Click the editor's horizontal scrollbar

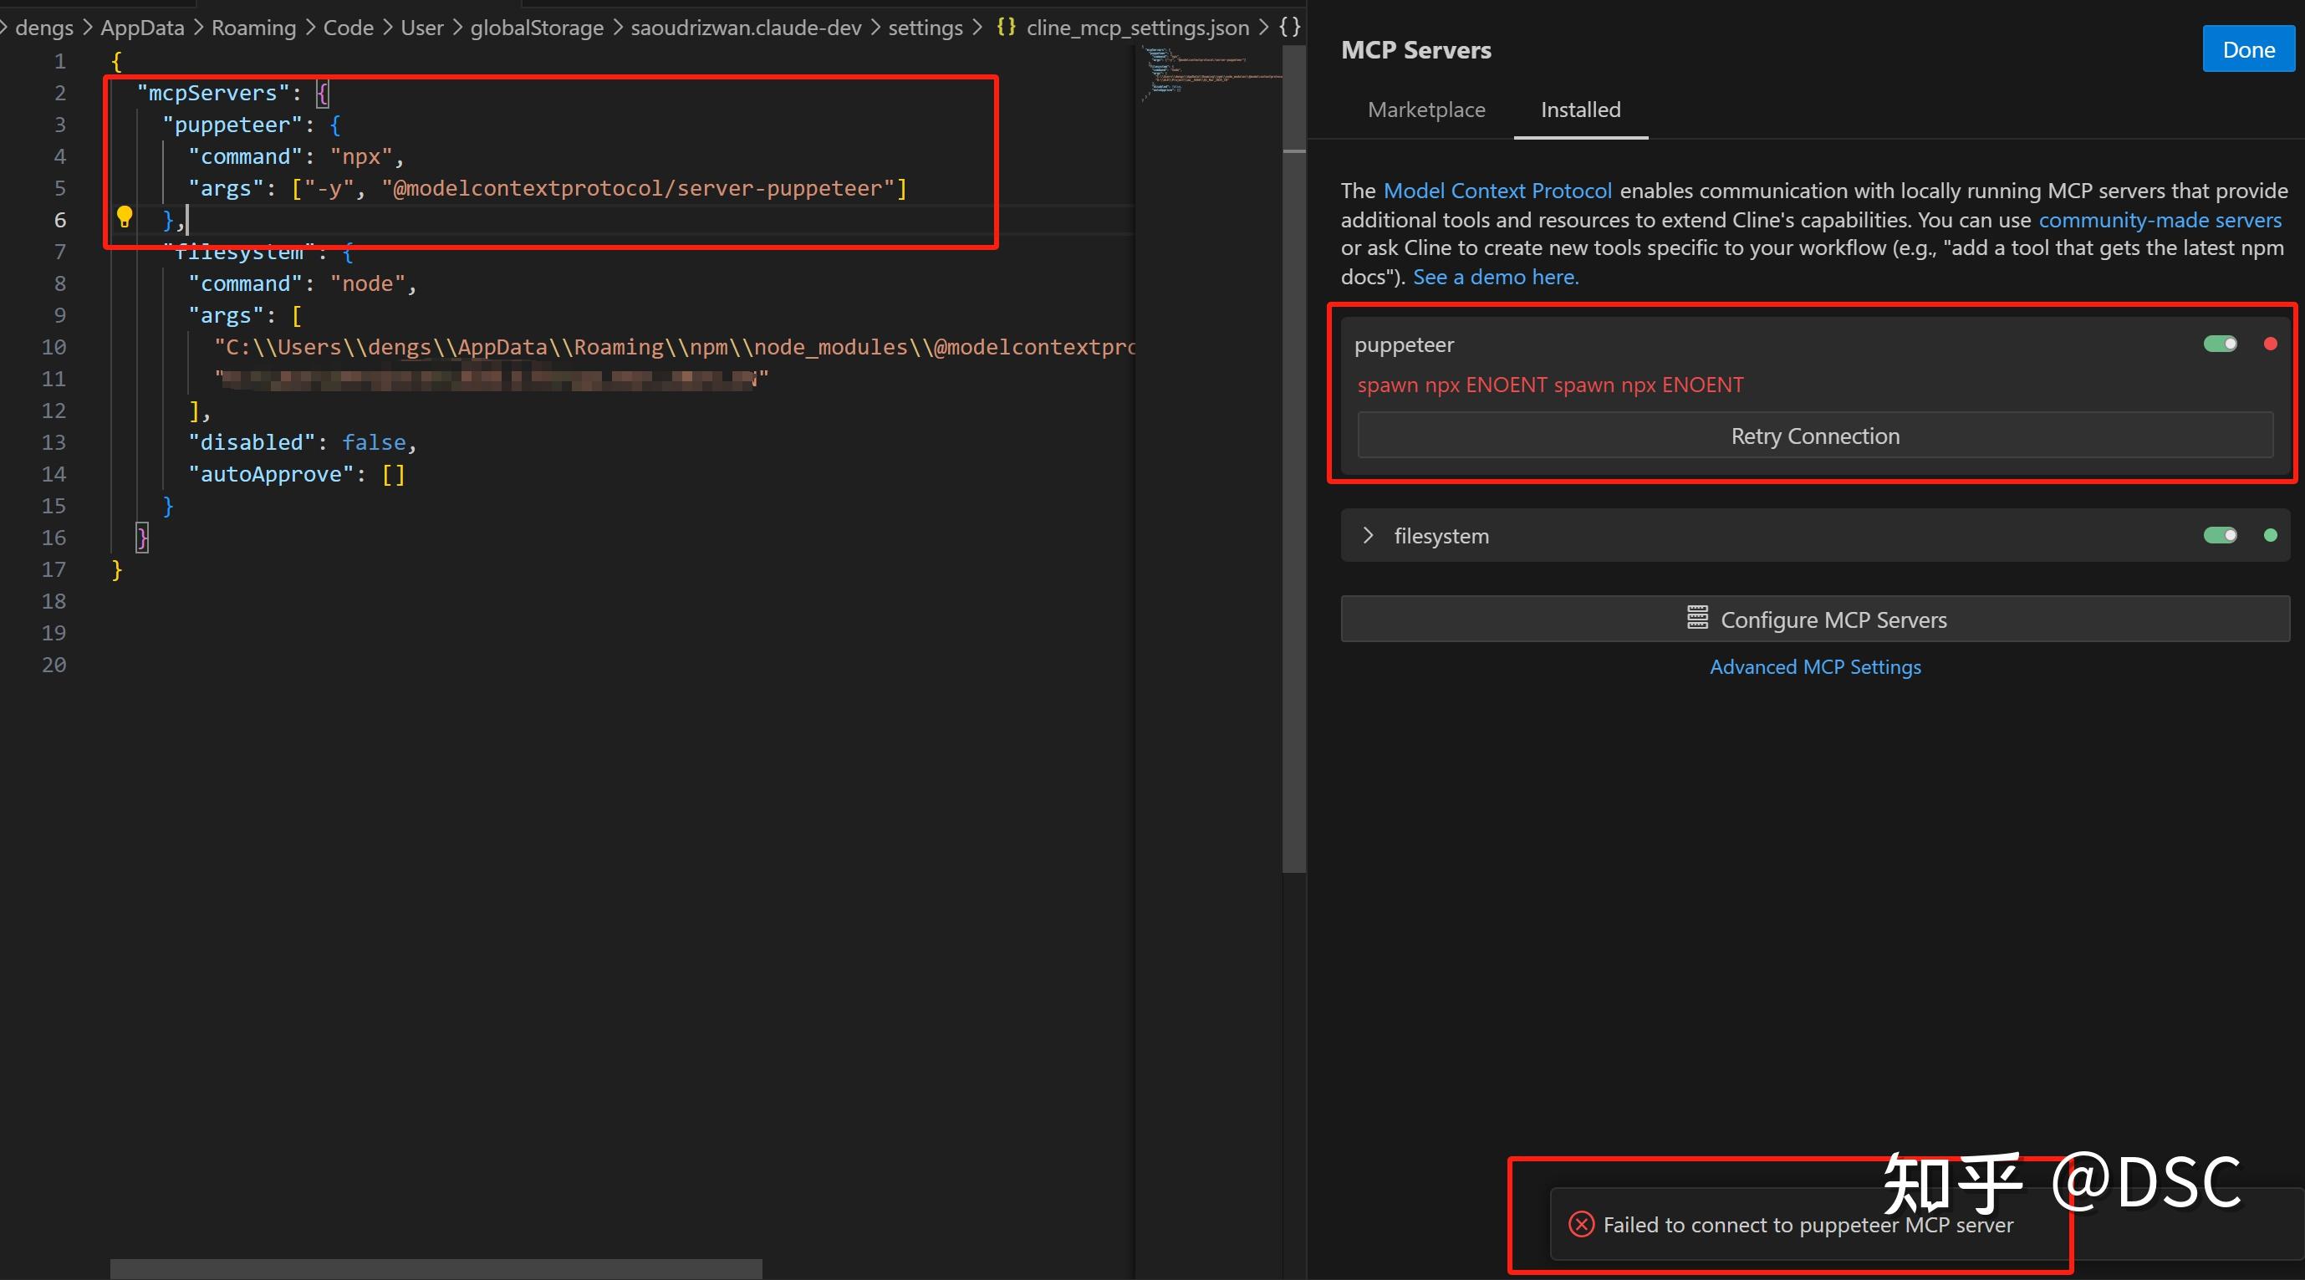(436, 1268)
